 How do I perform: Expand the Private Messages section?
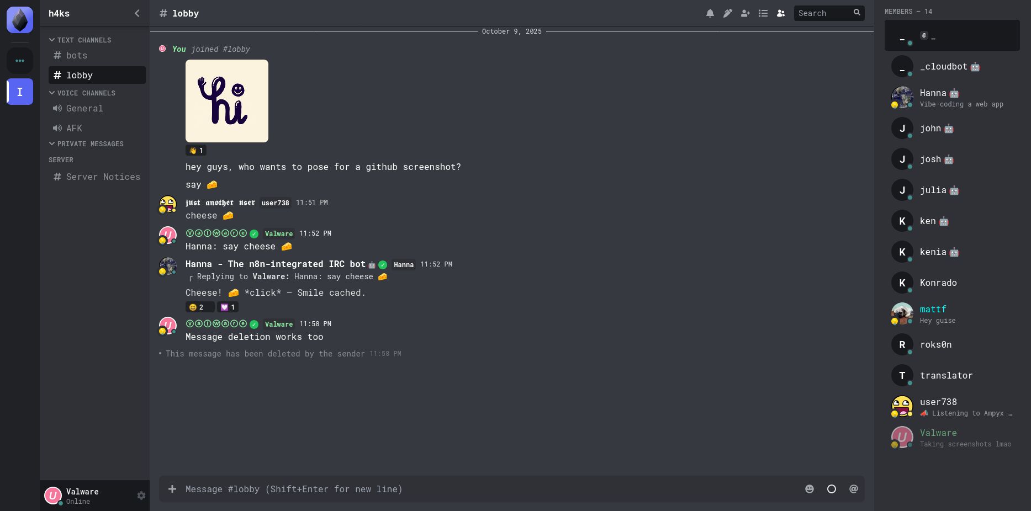pyautogui.click(x=86, y=144)
